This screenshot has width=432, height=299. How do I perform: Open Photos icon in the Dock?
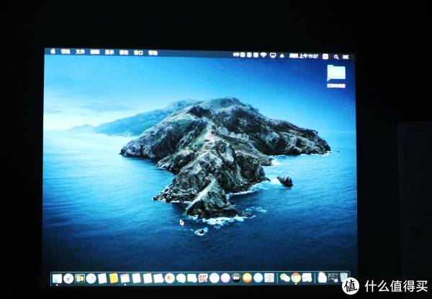[170, 278]
